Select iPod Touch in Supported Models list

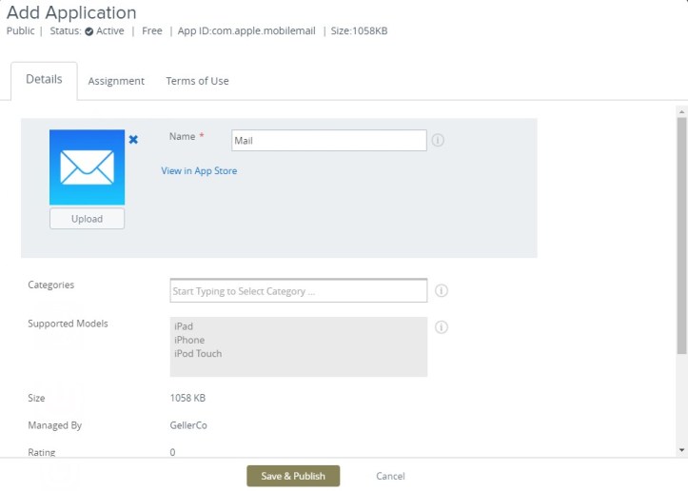click(198, 353)
